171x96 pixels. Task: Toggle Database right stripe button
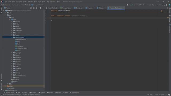(170, 18)
